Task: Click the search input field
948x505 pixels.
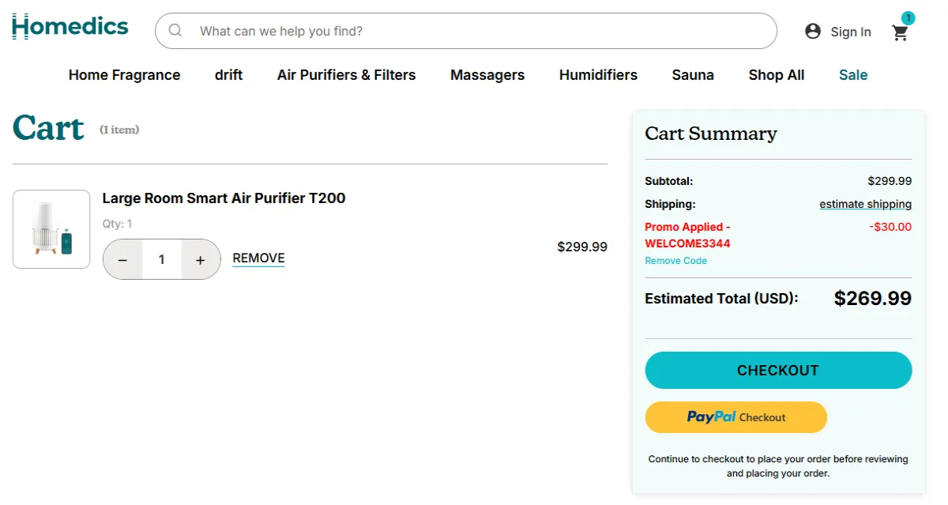Action: coord(466,31)
